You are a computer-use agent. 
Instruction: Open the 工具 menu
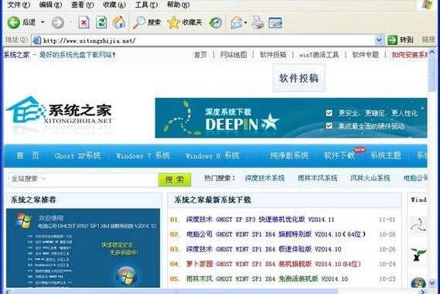146,5
